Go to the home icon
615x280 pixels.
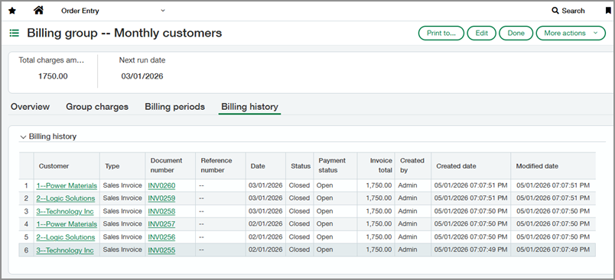point(38,11)
